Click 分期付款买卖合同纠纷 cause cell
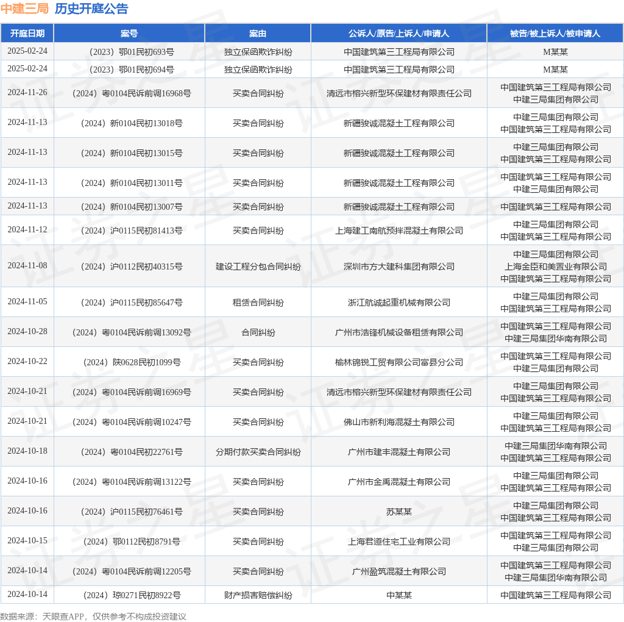 (x=258, y=452)
